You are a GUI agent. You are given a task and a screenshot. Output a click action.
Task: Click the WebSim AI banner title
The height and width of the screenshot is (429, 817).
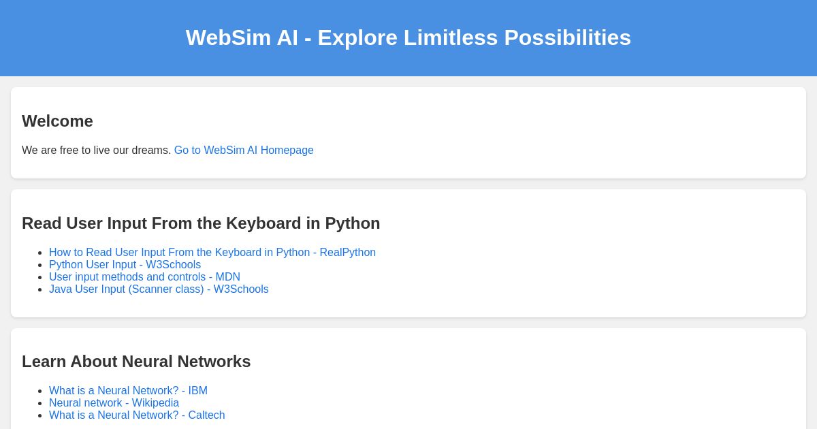(x=408, y=37)
